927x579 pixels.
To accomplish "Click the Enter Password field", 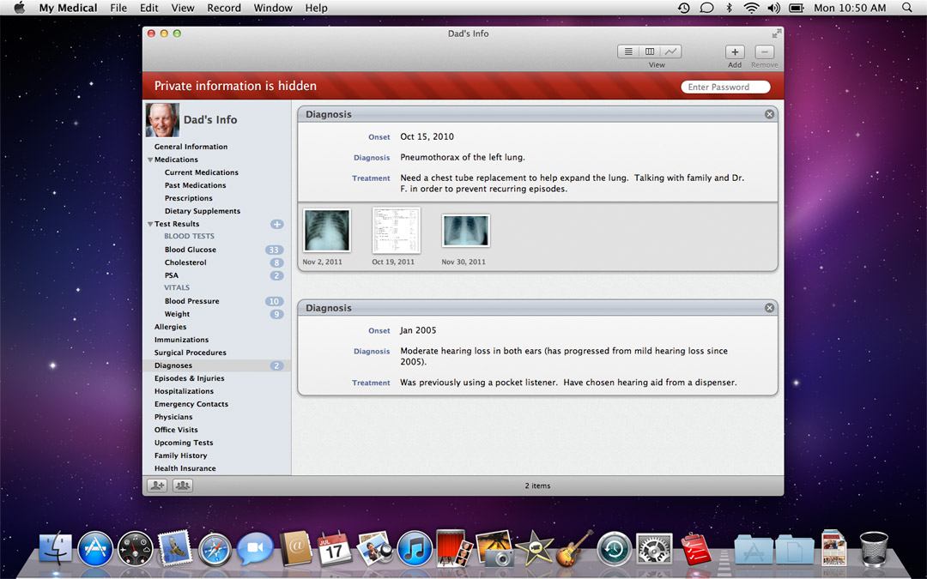I will click(x=725, y=87).
